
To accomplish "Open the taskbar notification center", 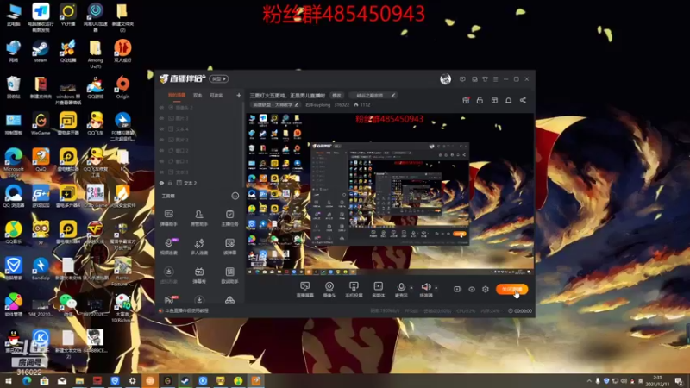I will (679, 380).
